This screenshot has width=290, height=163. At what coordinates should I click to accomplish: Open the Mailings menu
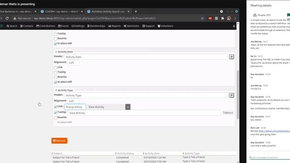pos(78,26)
